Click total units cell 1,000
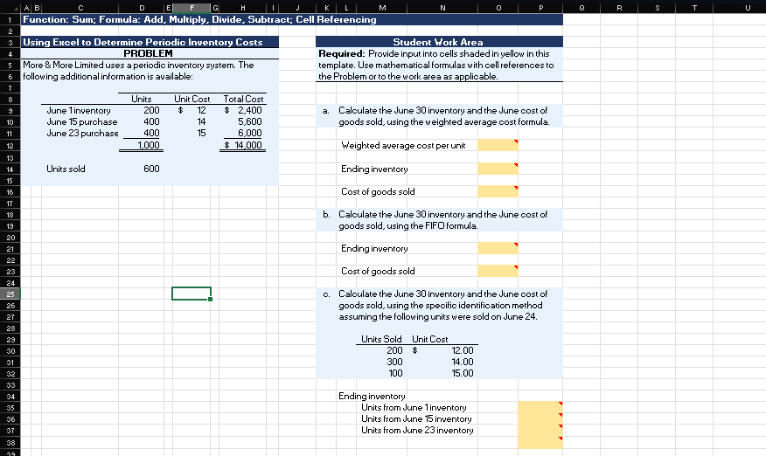This screenshot has width=766, height=456. click(148, 145)
